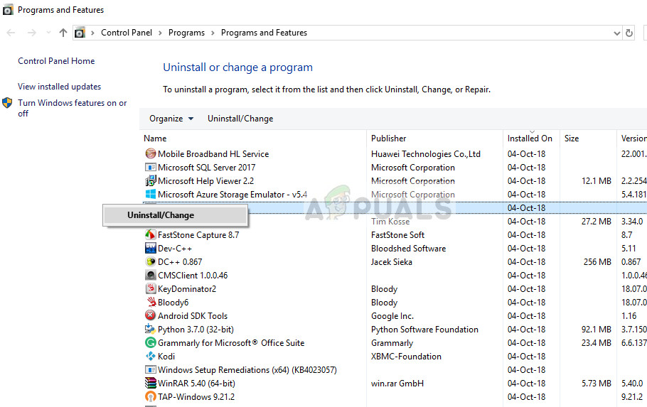Click Uninstall/Change in the toolbar
Image resolution: width=647 pixels, height=407 pixels.
click(240, 119)
